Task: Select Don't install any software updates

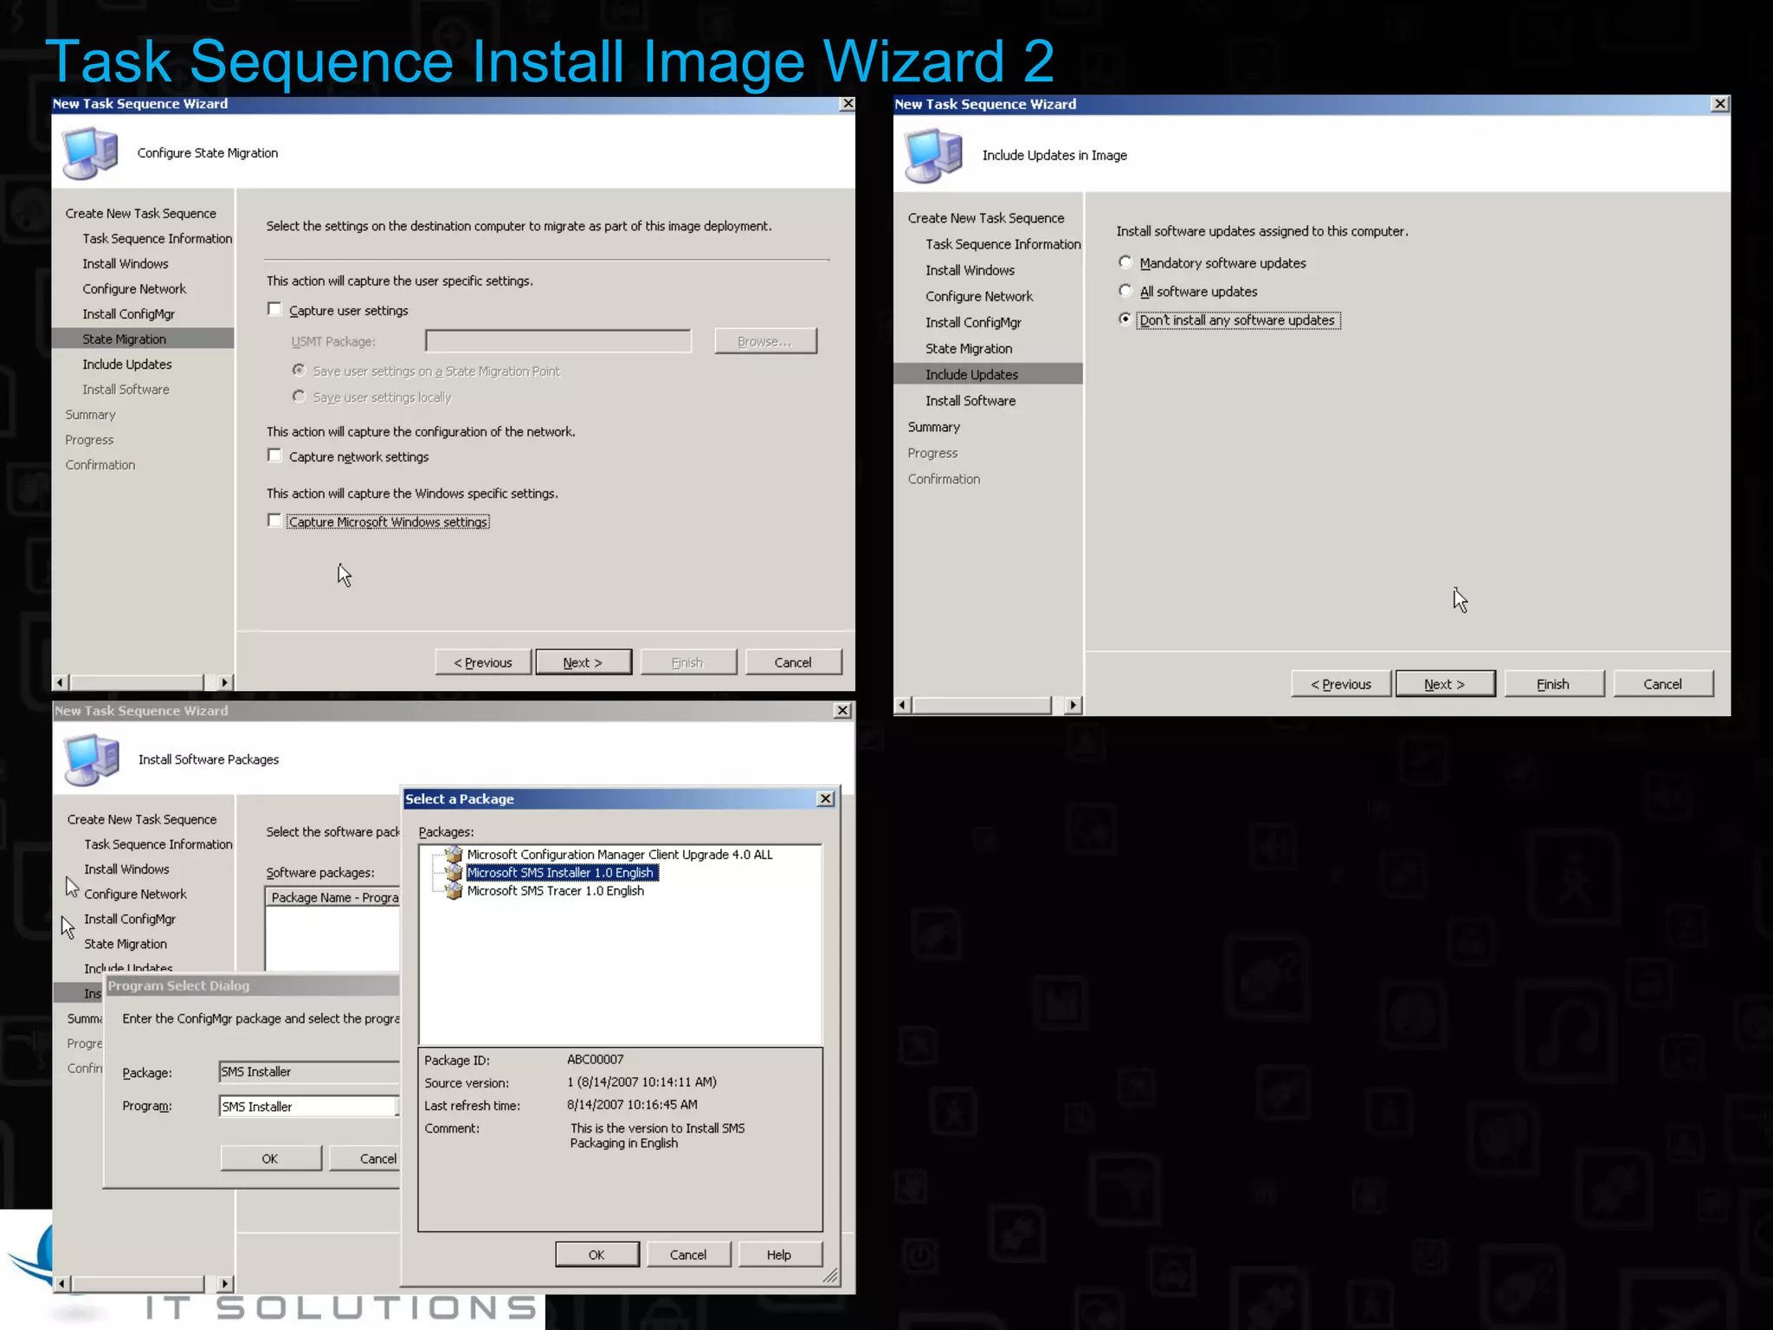Action: coord(1125,319)
